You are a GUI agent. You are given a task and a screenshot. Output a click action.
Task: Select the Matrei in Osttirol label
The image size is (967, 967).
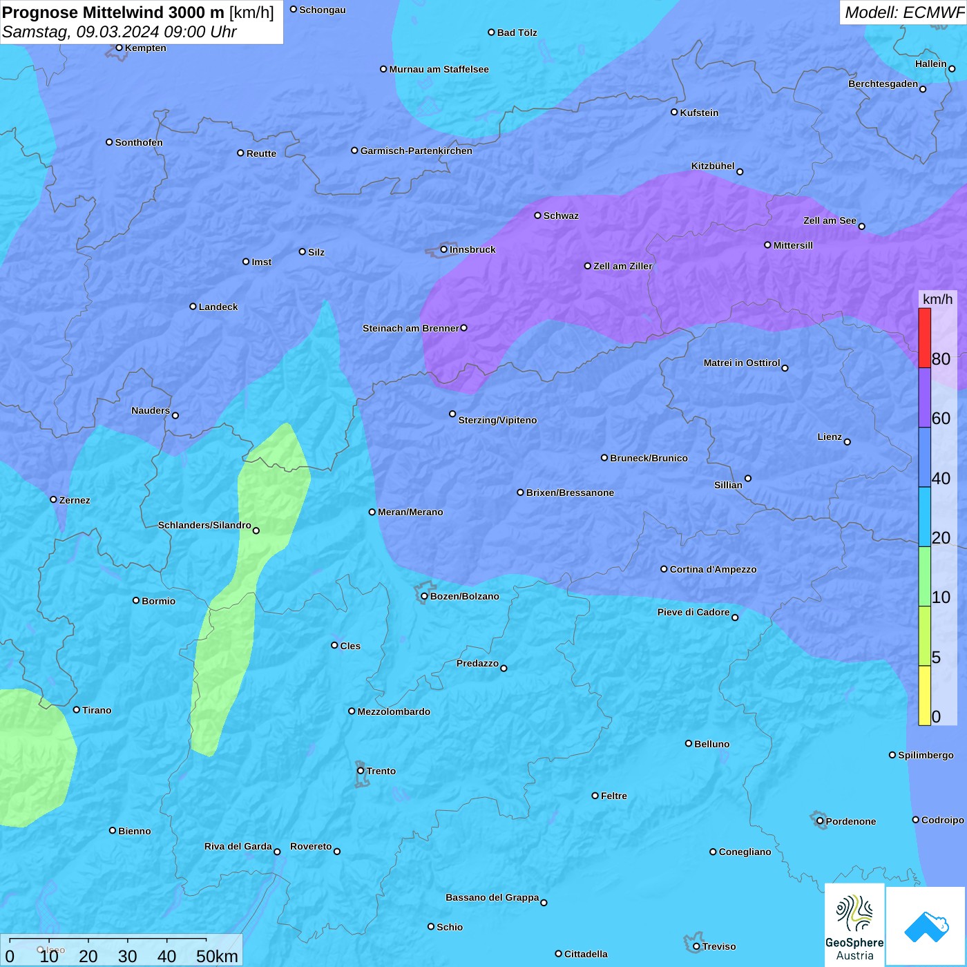[742, 363]
